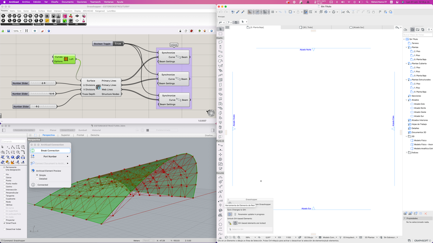This screenshot has width=433, height=243.
Task: Select the Detailed preview radio button
Action: (x=37, y=179)
